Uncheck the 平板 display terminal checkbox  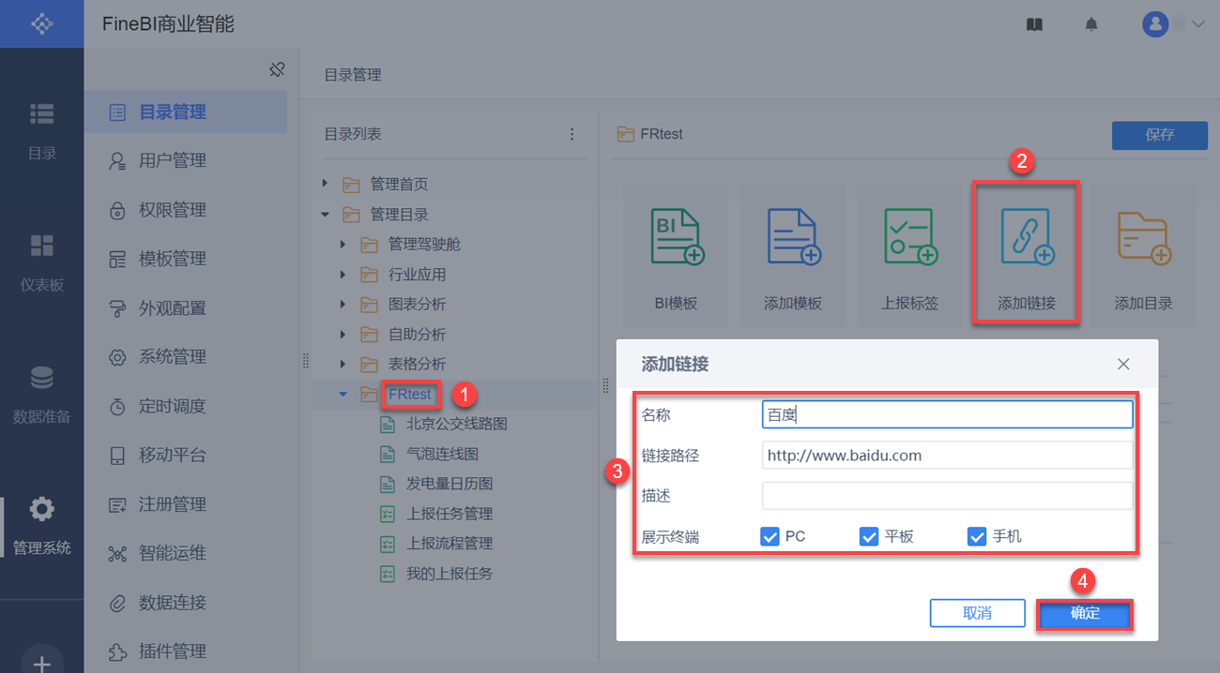(x=869, y=536)
